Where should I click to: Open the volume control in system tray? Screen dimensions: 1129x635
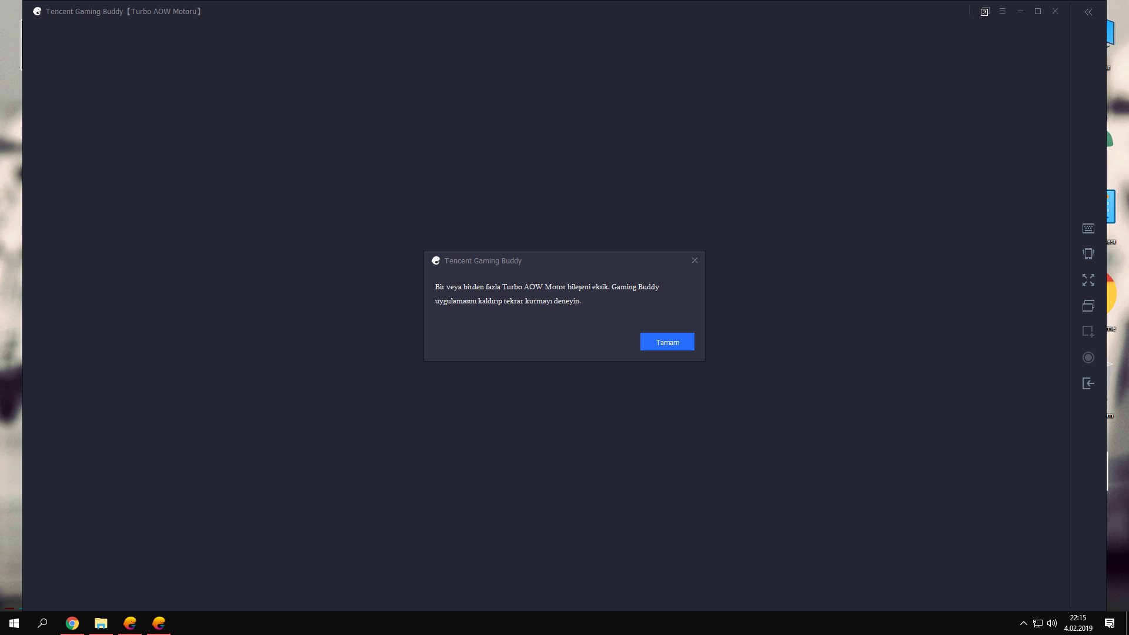tap(1052, 623)
